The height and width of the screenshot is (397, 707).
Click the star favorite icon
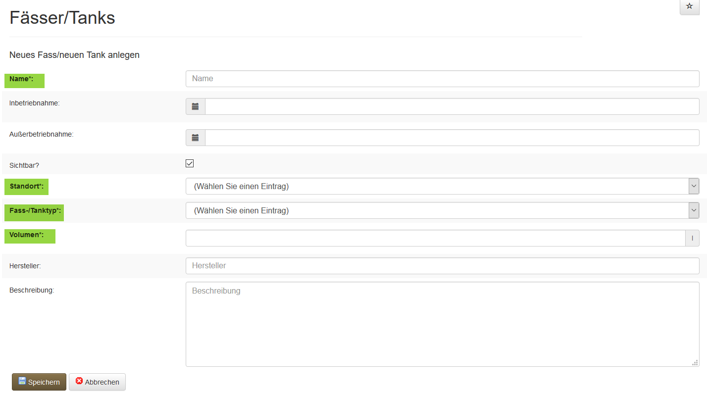689,6
